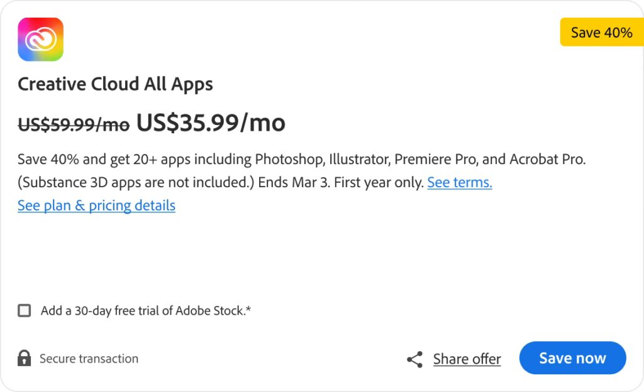Image resolution: width=644 pixels, height=392 pixels.
Task: Click the yellow Save 40% badge
Action: point(601,33)
